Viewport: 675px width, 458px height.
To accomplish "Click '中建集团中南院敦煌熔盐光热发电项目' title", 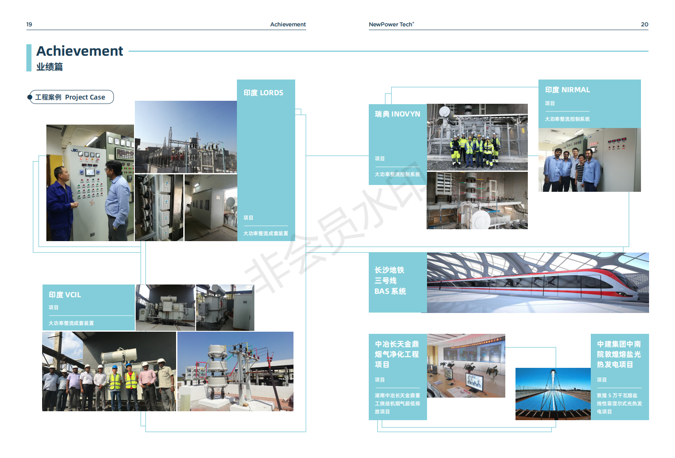I will click(619, 354).
